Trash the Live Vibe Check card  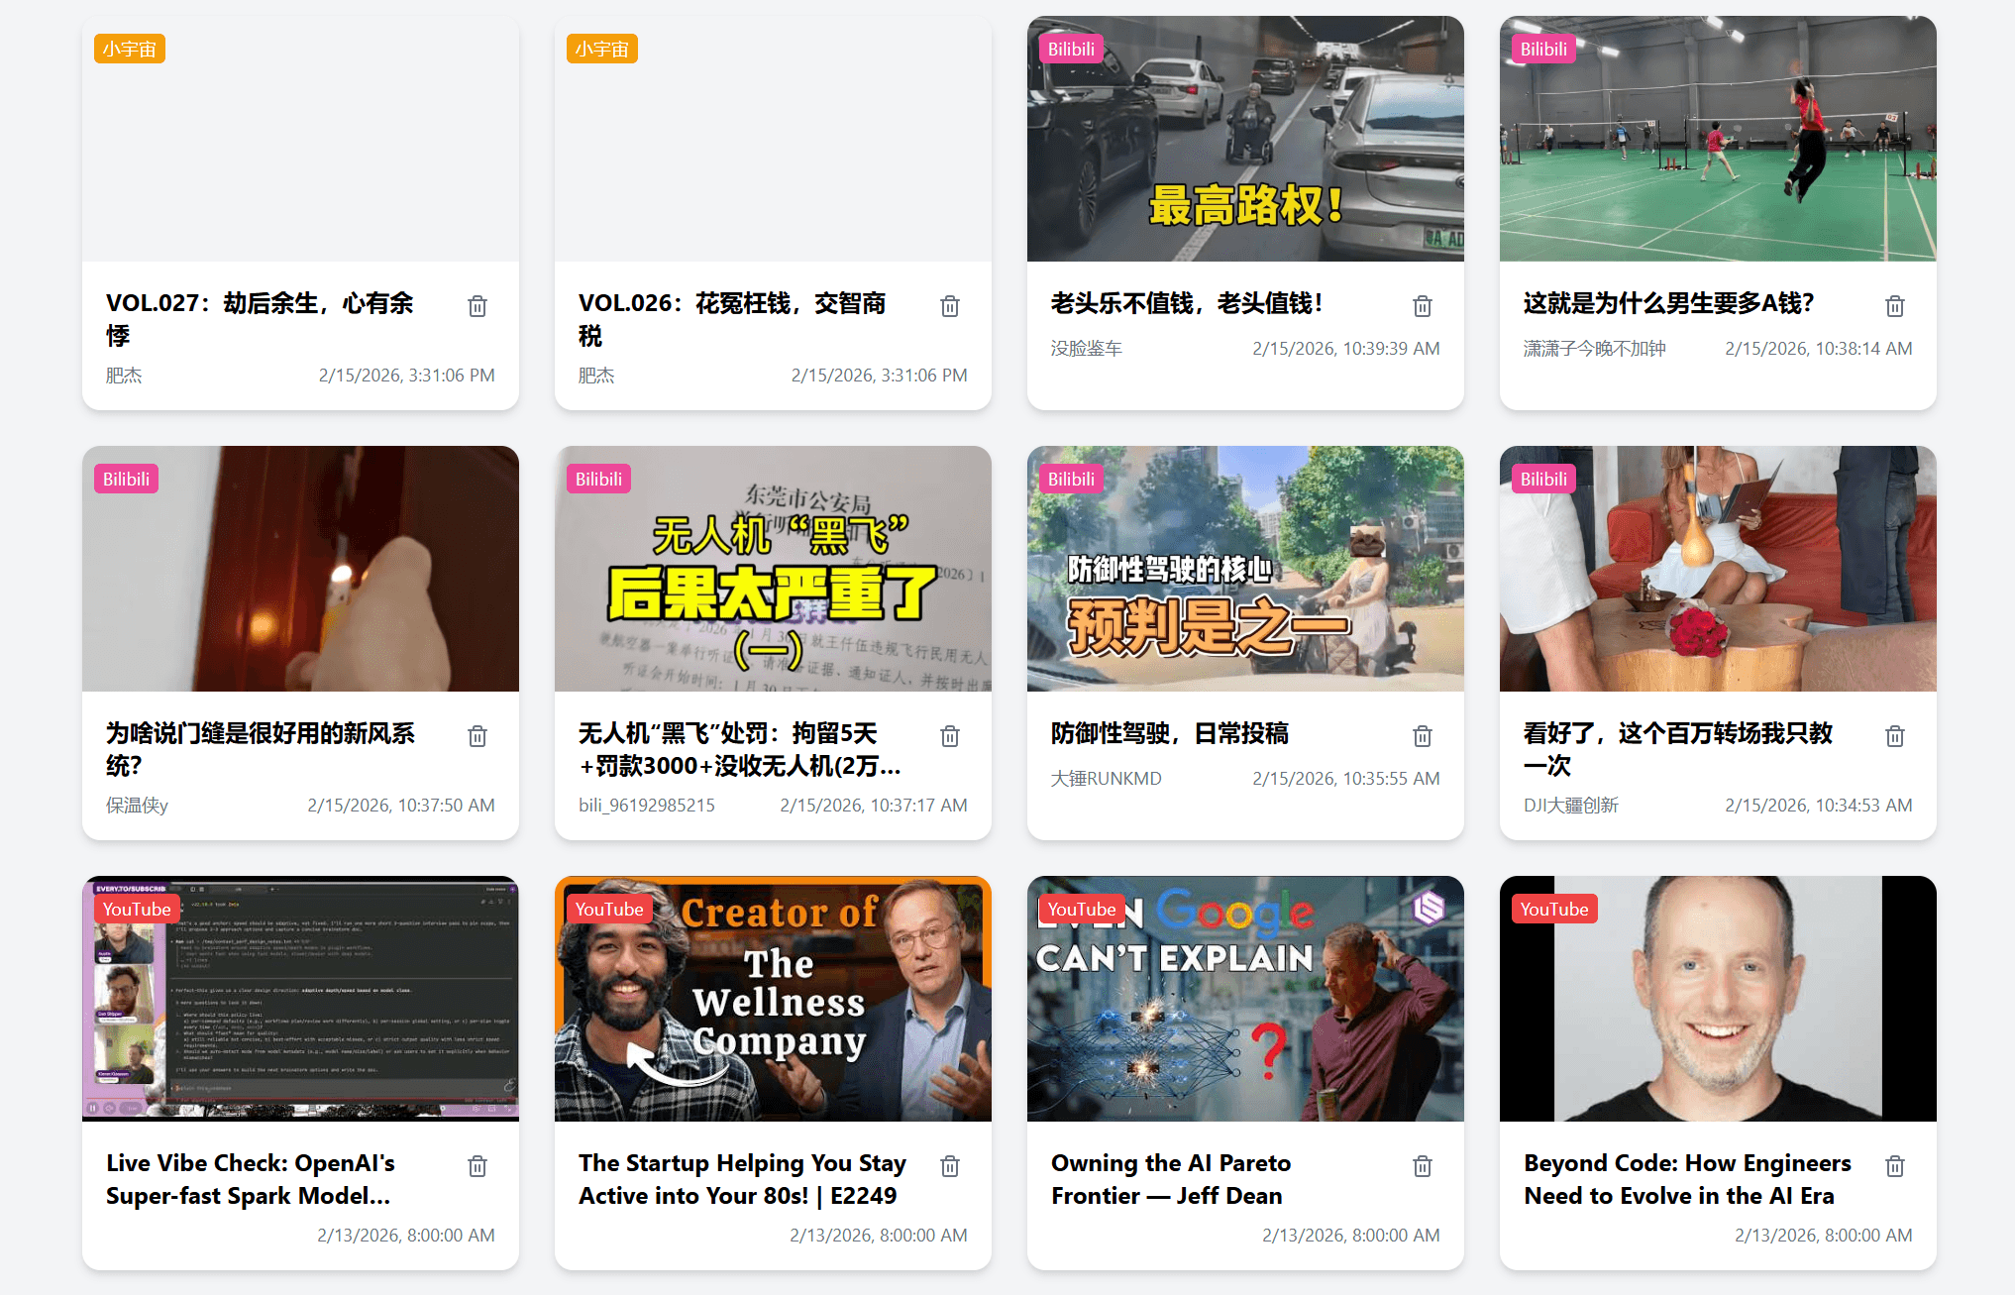point(477,1166)
